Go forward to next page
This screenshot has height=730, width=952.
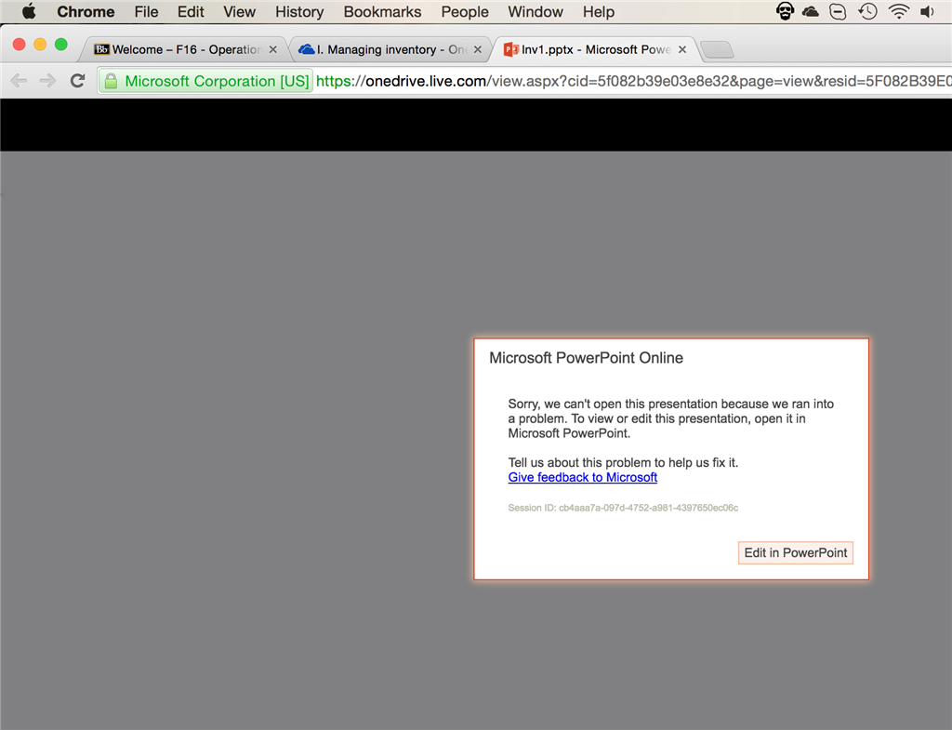pos(47,80)
